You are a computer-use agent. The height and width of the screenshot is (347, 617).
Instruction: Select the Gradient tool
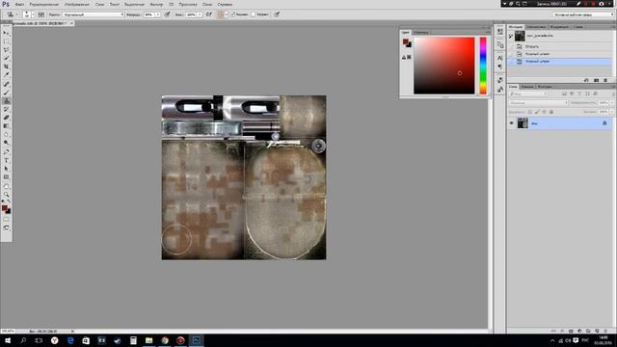click(7, 126)
